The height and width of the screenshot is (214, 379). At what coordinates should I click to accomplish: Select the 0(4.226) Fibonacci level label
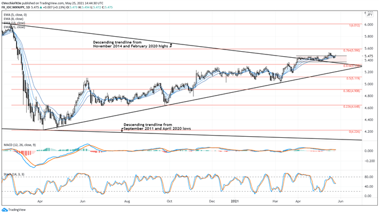(354, 132)
